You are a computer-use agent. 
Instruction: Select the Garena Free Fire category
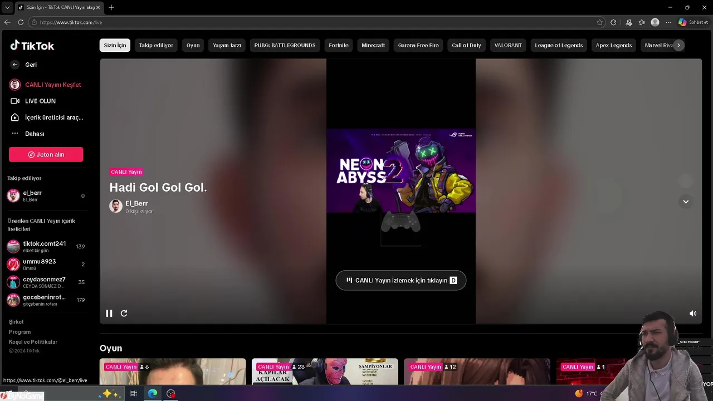coord(418,45)
